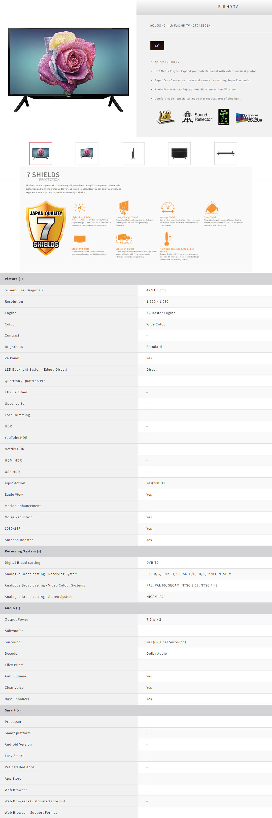Collapse the Picture specifications section
272x818 pixels.
click(x=14, y=279)
